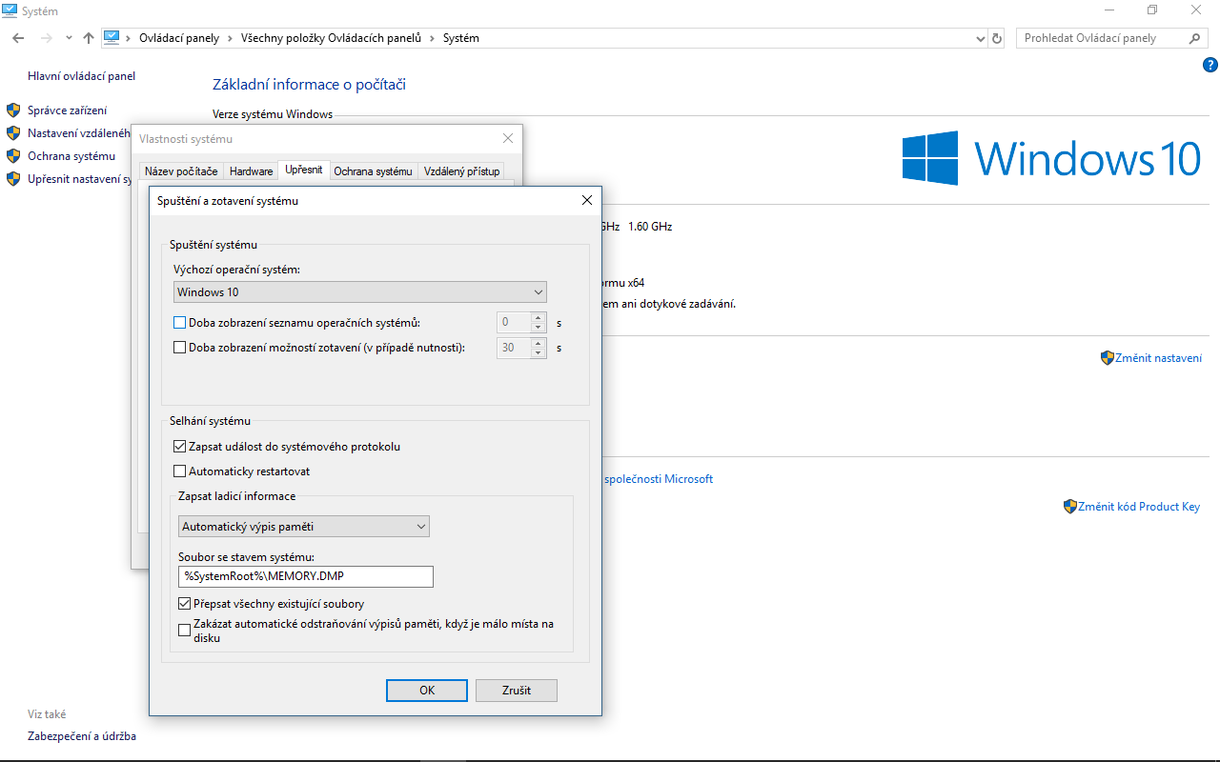The width and height of the screenshot is (1220, 762).
Task: Click the OS list seconds field showing 0
Action: pos(515,323)
